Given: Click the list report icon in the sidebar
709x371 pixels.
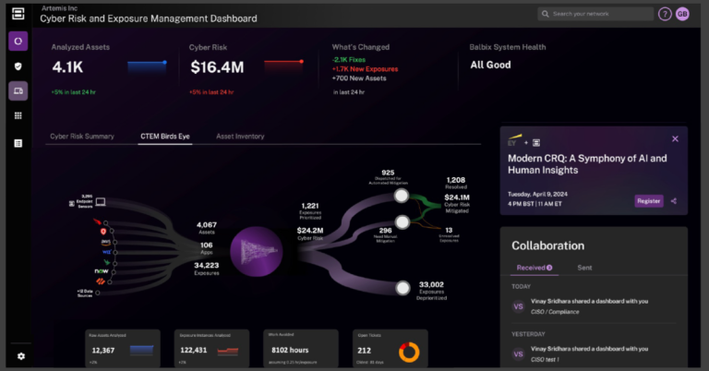Looking at the screenshot, I should click(18, 143).
